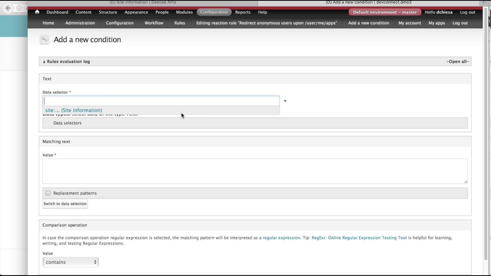Viewport: 491px width, 276px height.
Task: Open the contains comparison dropdown
Action: (x=71, y=262)
